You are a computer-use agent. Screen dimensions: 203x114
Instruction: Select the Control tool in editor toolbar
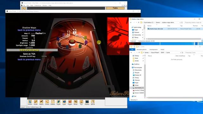47,102
